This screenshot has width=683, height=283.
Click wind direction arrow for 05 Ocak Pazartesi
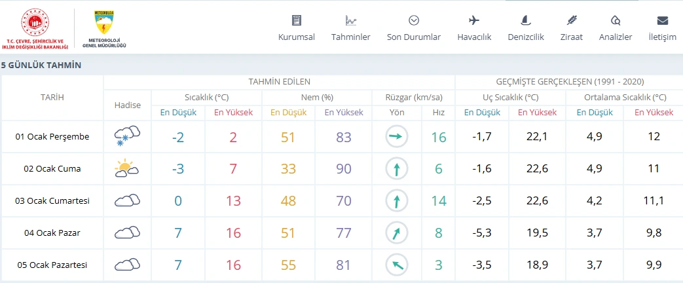coord(396,265)
